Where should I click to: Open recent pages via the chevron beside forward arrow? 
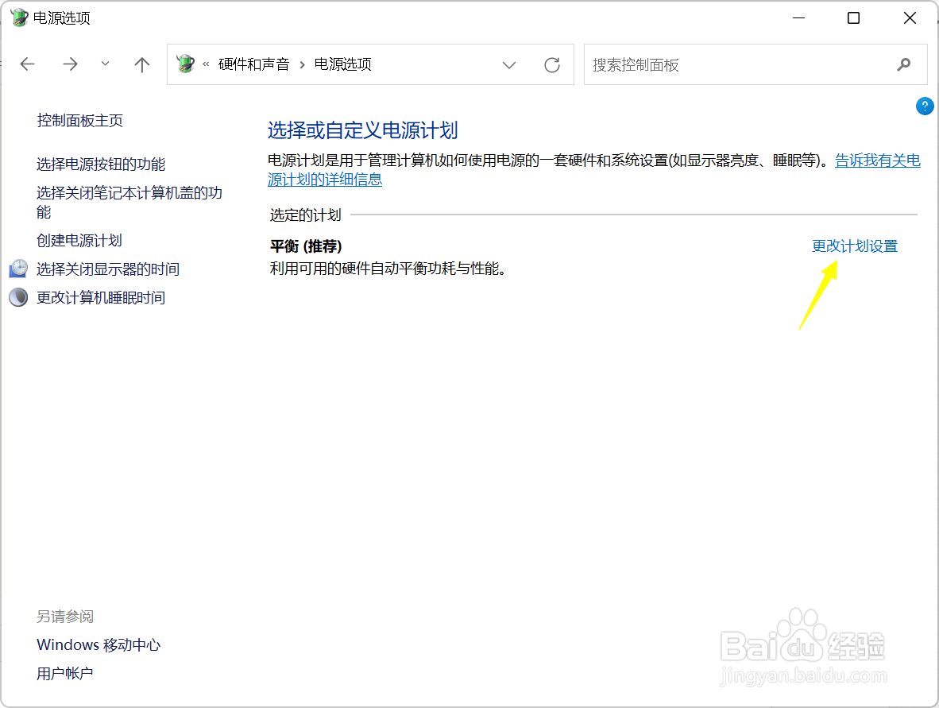(104, 64)
